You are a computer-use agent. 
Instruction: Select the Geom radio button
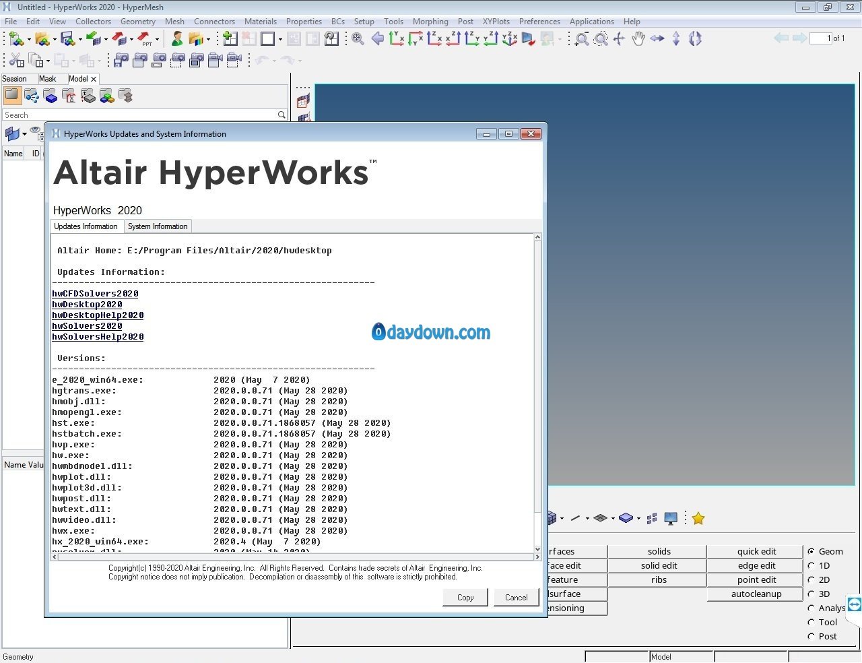point(812,551)
